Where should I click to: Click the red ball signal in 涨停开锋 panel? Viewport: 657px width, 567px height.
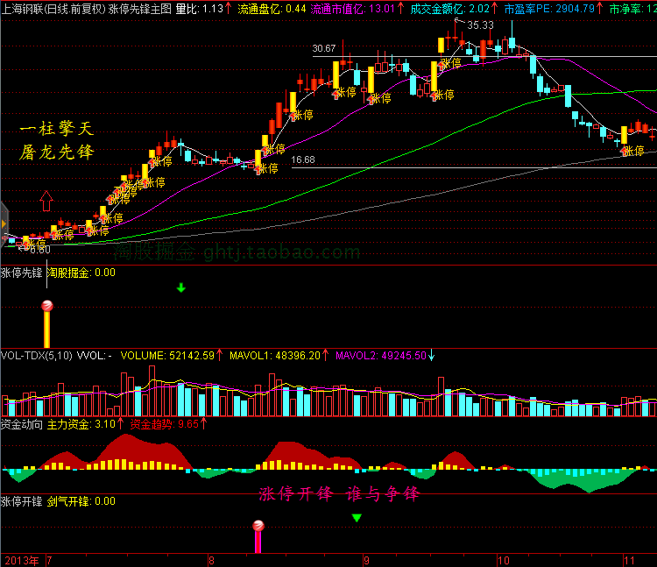(258, 526)
